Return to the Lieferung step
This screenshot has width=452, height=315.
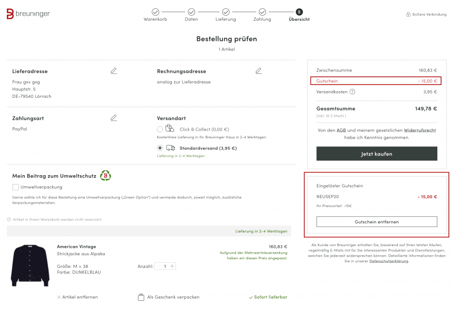pos(225,15)
